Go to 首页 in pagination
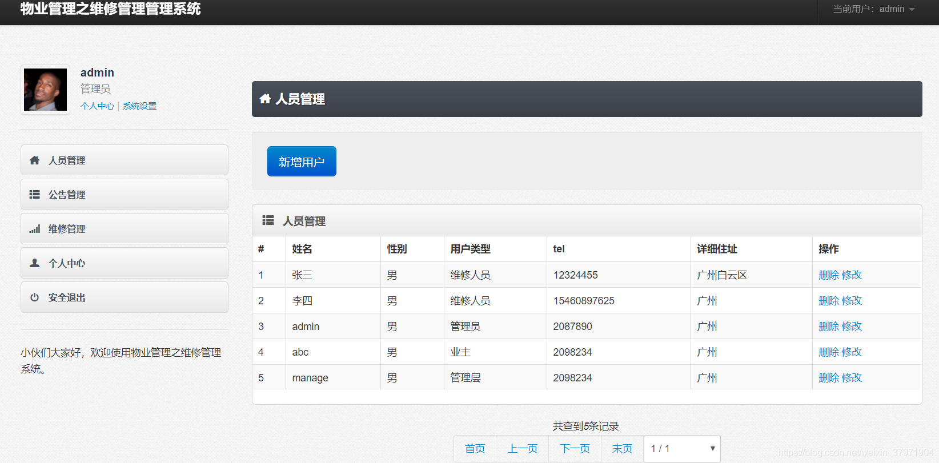This screenshot has width=939, height=463. click(x=475, y=449)
